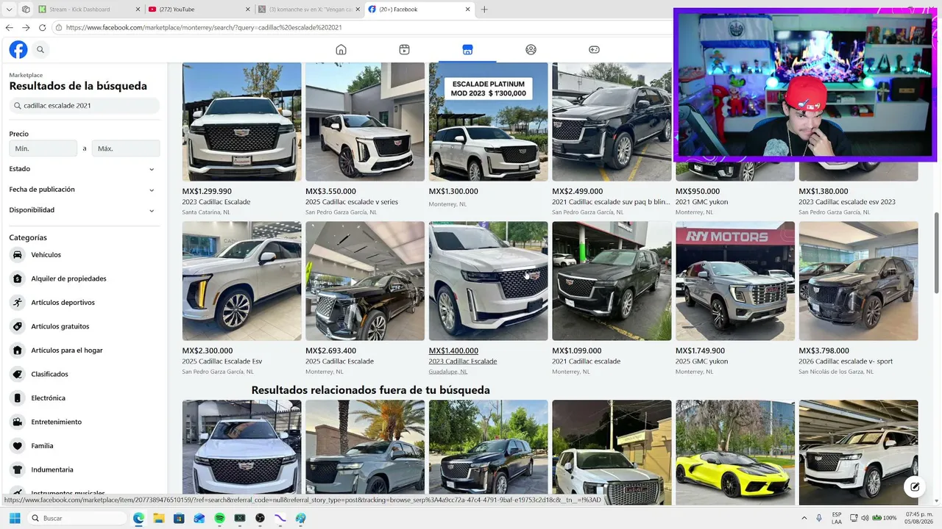Click the 2025 GMC yukon listing title

click(702, 361)
